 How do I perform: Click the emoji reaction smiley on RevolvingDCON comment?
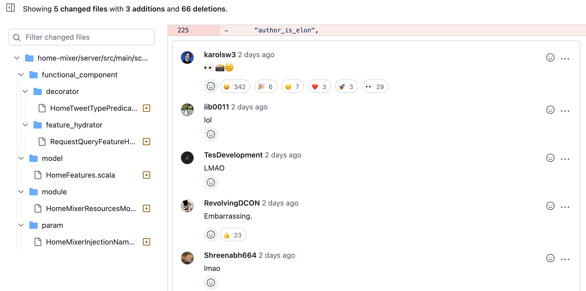[x=211, y=235]
